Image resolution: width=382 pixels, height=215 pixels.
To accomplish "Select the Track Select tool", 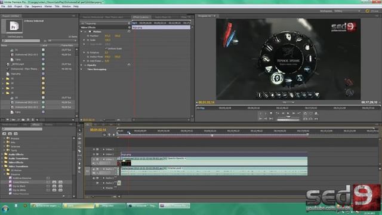I will coord(79,134).
